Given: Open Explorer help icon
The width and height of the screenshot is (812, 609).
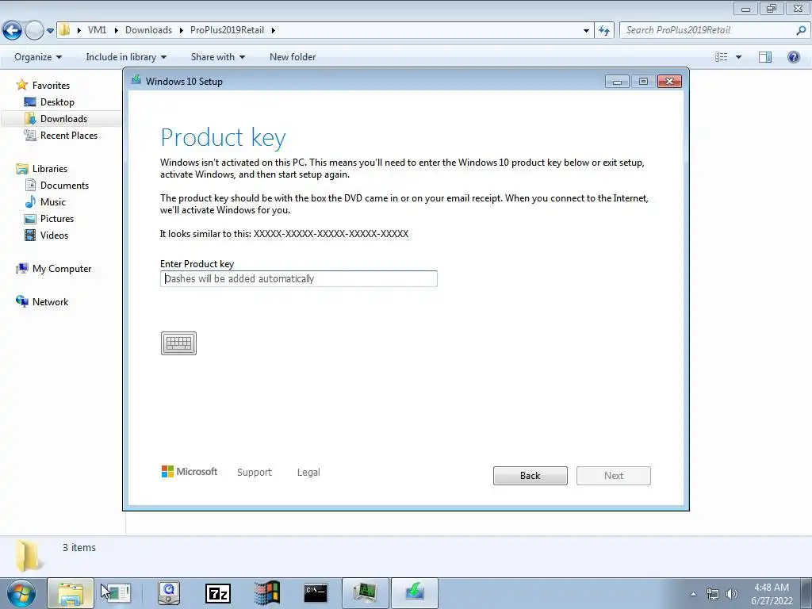Looking at the screenshot, I should pyautogui.click(x=793, y=57).
